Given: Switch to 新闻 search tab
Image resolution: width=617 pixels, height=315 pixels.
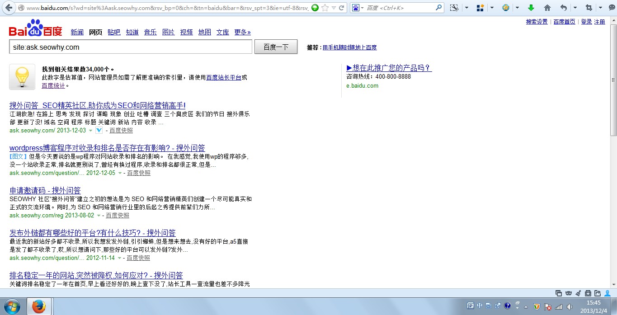Looking at the screenshot, I should (x=77, y=32).
